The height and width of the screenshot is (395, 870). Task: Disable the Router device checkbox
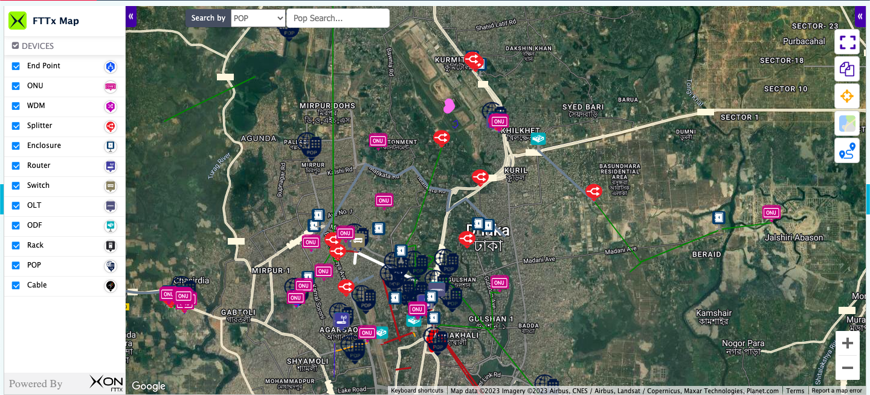pos(16,166)
